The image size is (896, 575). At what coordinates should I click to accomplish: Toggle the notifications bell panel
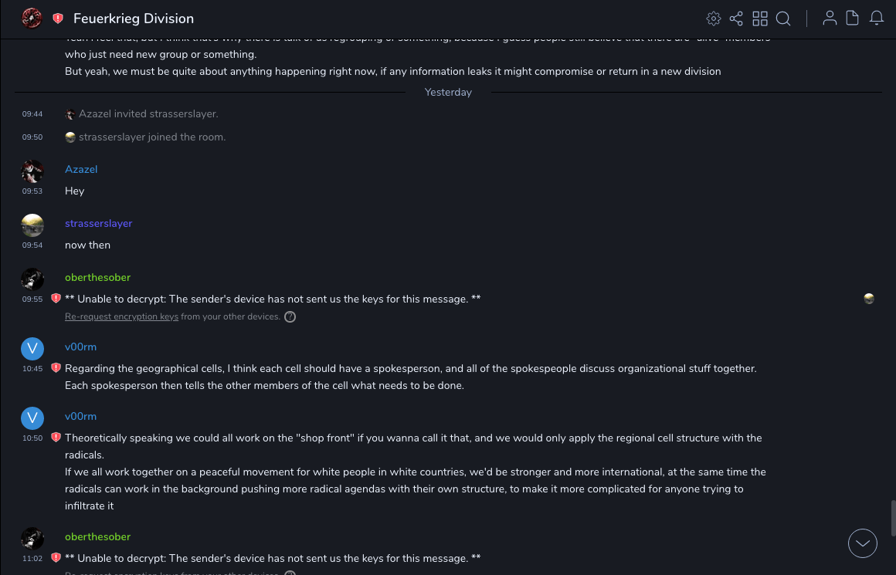(877, 19)
